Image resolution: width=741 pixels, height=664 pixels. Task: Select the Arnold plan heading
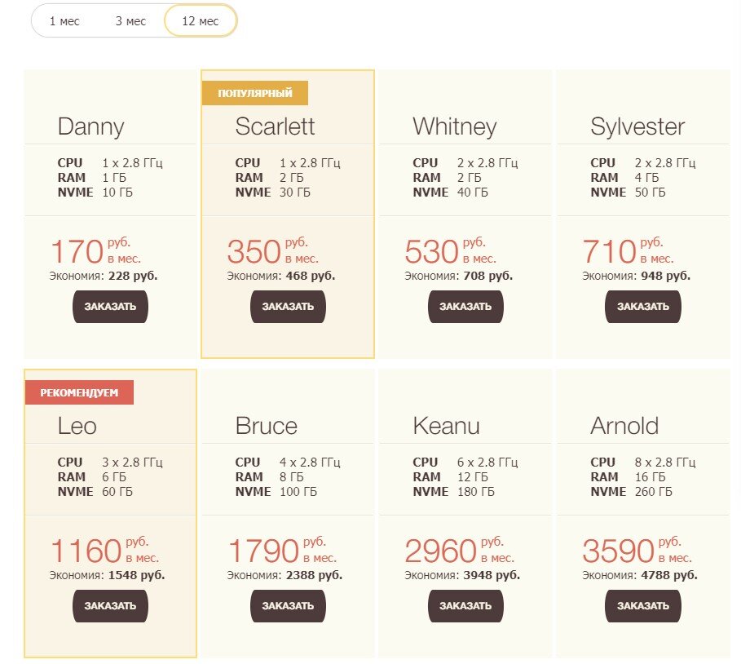click(x=624, y=426)
